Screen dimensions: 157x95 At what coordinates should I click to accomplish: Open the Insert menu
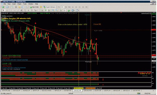[x=14, y=4]
